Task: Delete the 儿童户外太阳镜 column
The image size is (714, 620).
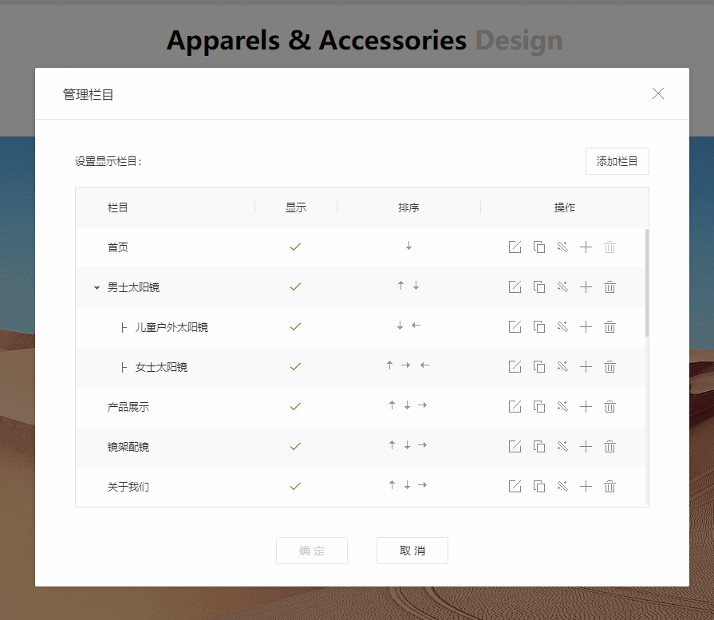Action: click(609, 326)
